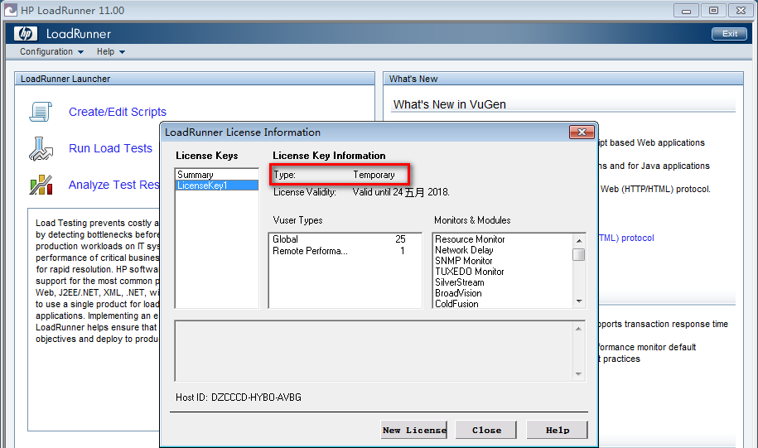Click the Run Load Tests icon
The height and width of the screenshot is (448, 758).
point(41,148)
